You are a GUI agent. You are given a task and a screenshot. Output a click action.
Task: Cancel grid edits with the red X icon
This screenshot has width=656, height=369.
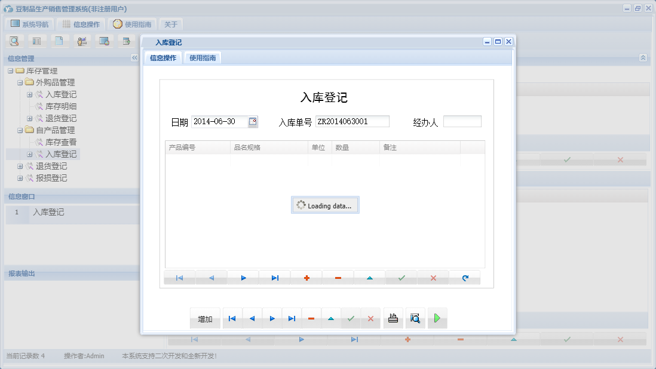point(433,277)
